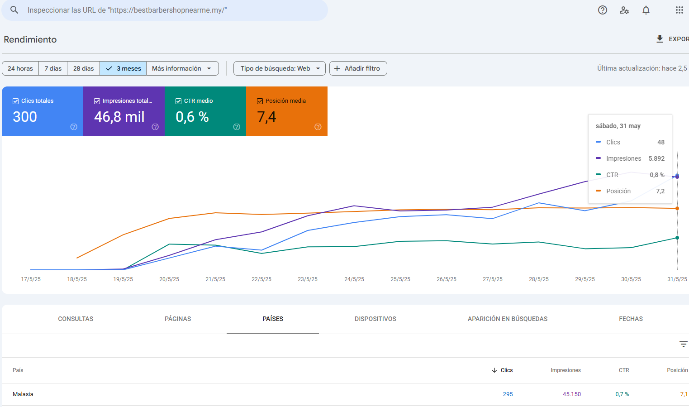Select the 24 horas range

pos(20,68)
